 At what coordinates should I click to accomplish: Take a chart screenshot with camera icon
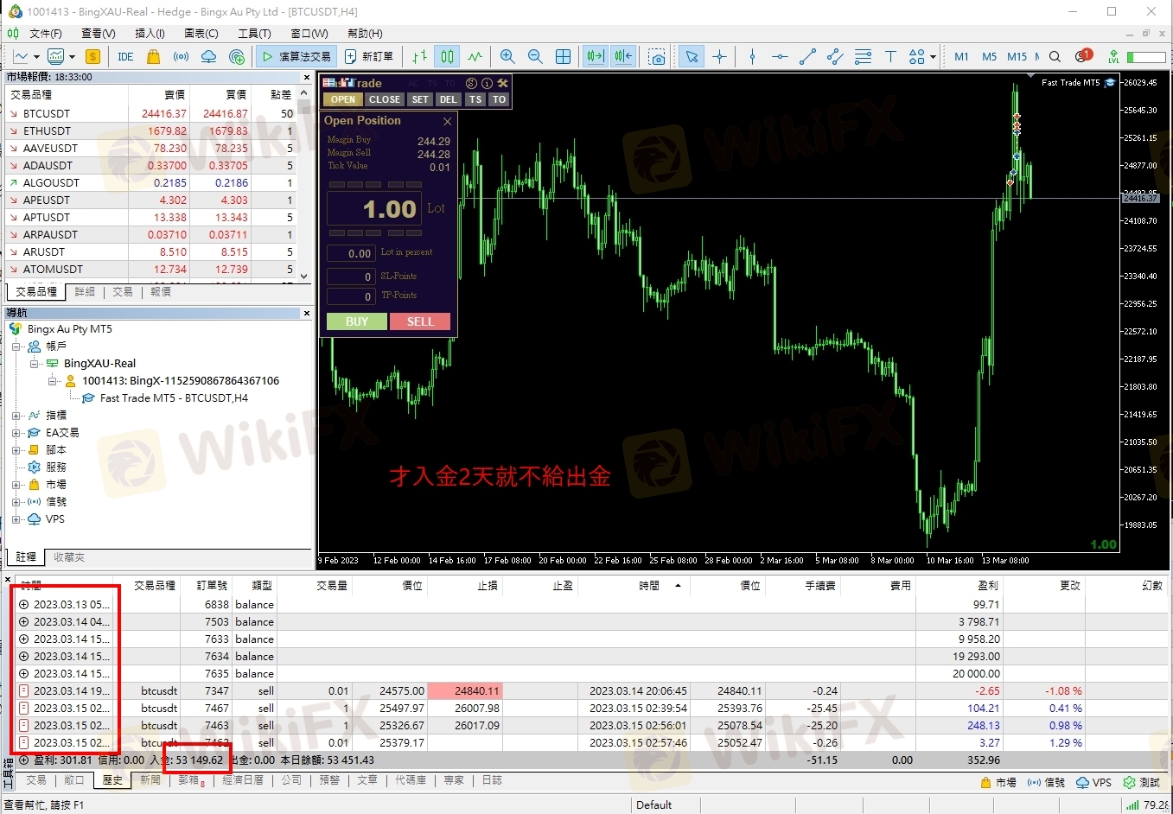point(657,57)
